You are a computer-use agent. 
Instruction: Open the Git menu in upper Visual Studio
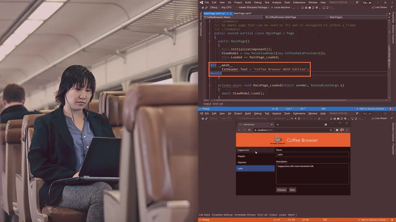pos(230,2)
